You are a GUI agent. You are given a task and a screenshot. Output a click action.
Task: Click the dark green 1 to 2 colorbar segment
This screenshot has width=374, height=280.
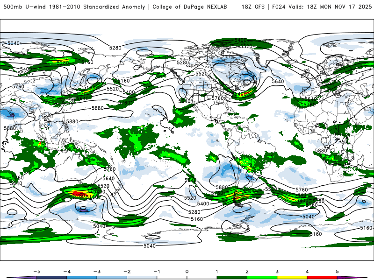pos(232,278)
